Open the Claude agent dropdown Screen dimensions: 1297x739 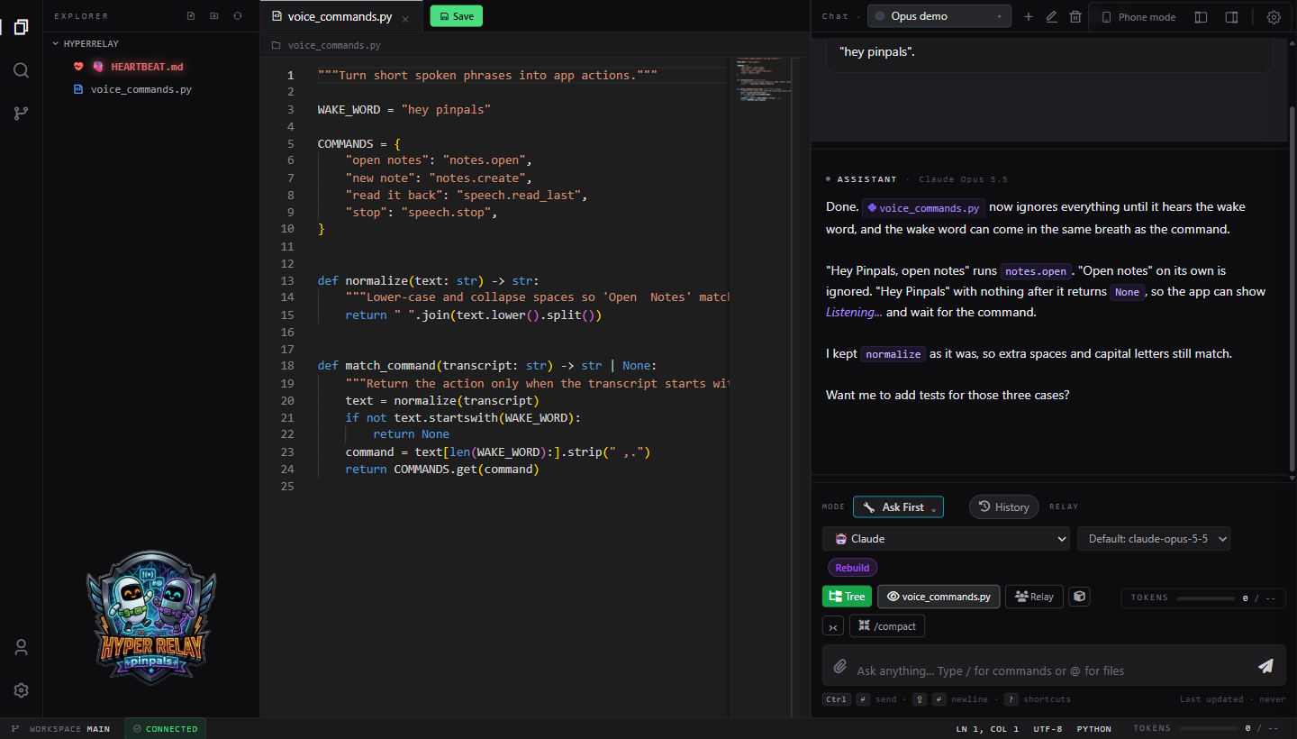pos(946,539)
